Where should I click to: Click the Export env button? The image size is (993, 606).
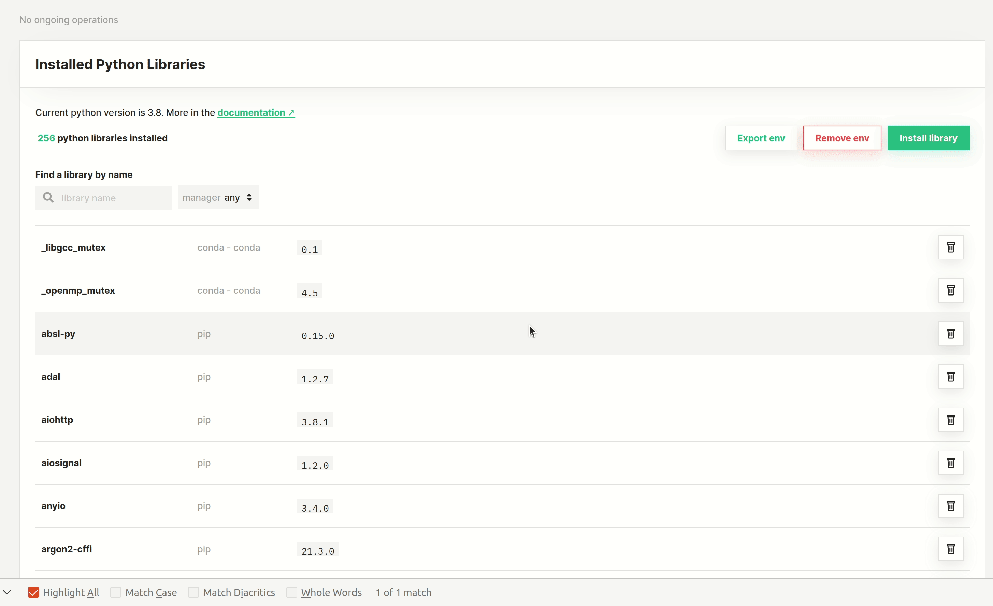(761, 138)
